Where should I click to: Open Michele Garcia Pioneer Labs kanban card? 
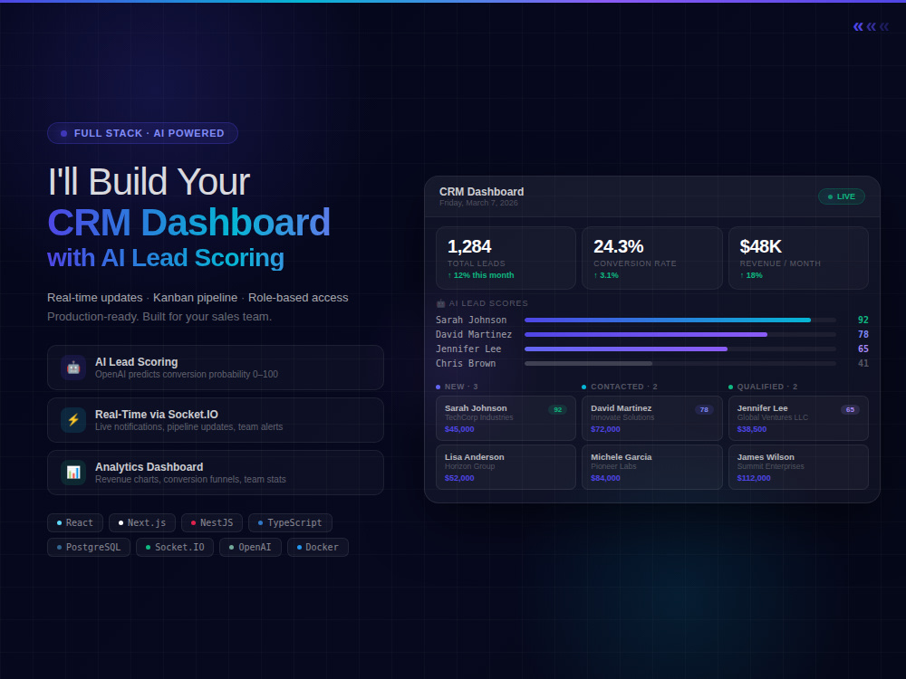coord(651,467)
